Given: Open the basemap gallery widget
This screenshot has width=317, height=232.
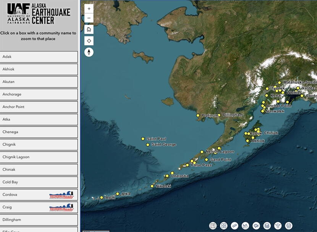Looking at the screenshot, I should [x=224, y=226].
